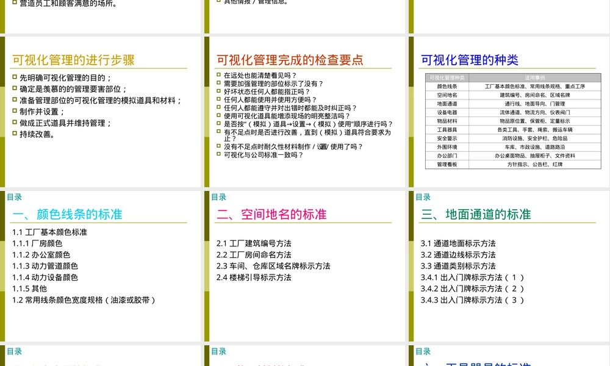This screenshot has height=366, width=610.
Task: Click the 颜色线条 table cell
Action: 447,87
